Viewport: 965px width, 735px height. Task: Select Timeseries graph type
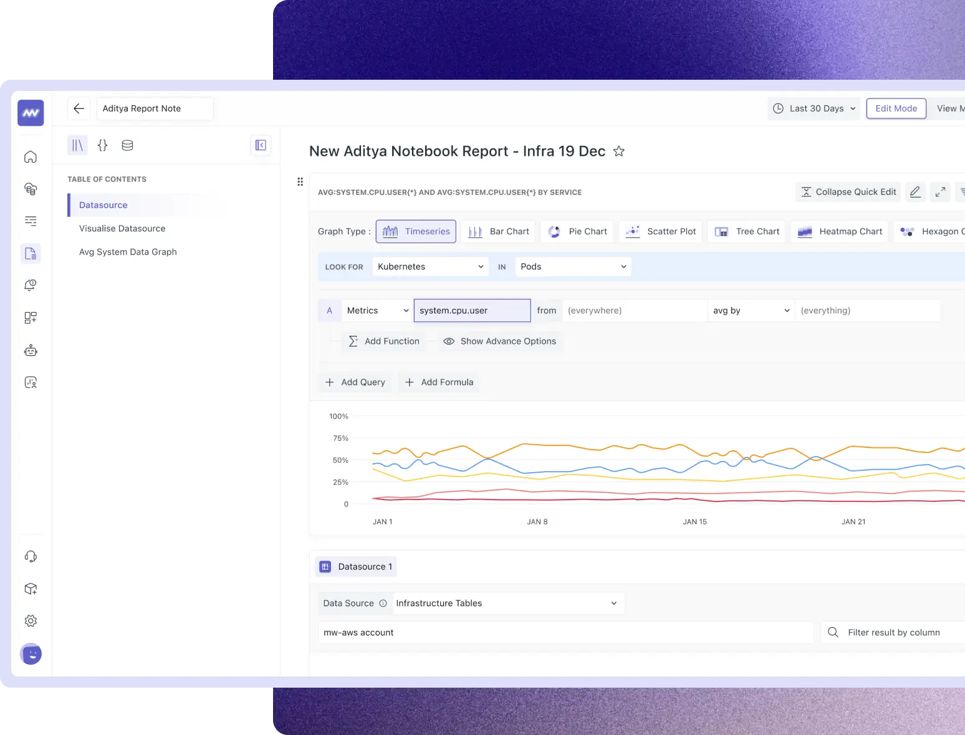tap(416, 232)
